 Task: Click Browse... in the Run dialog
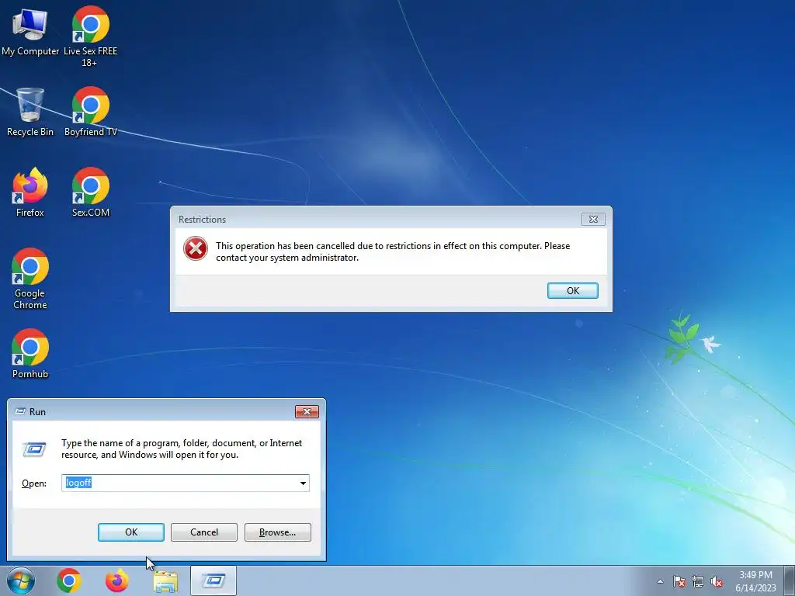click(x=277, y=532)
